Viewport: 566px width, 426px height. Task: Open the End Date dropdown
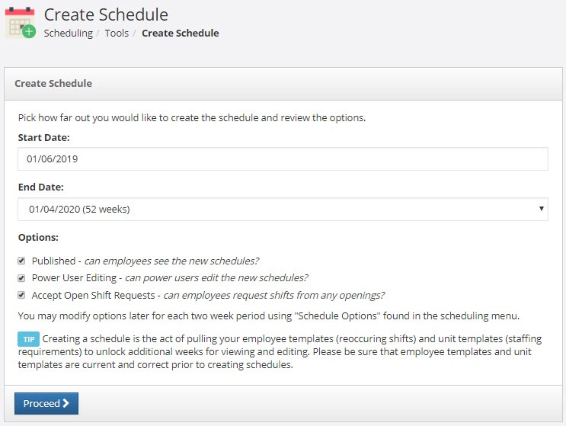tap(283, 209)
